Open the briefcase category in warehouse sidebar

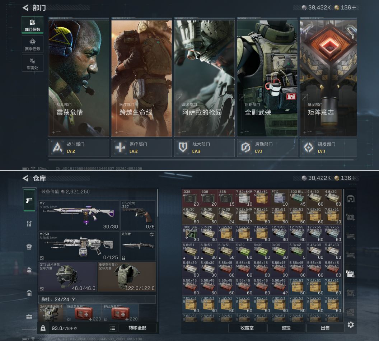click(29, 316)
